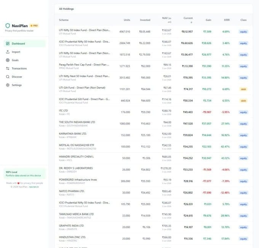Image resolution: width=259 pixels, height=248 pixels.
Task: Sort table by Units column header
Action: click(x=127, y=20)
